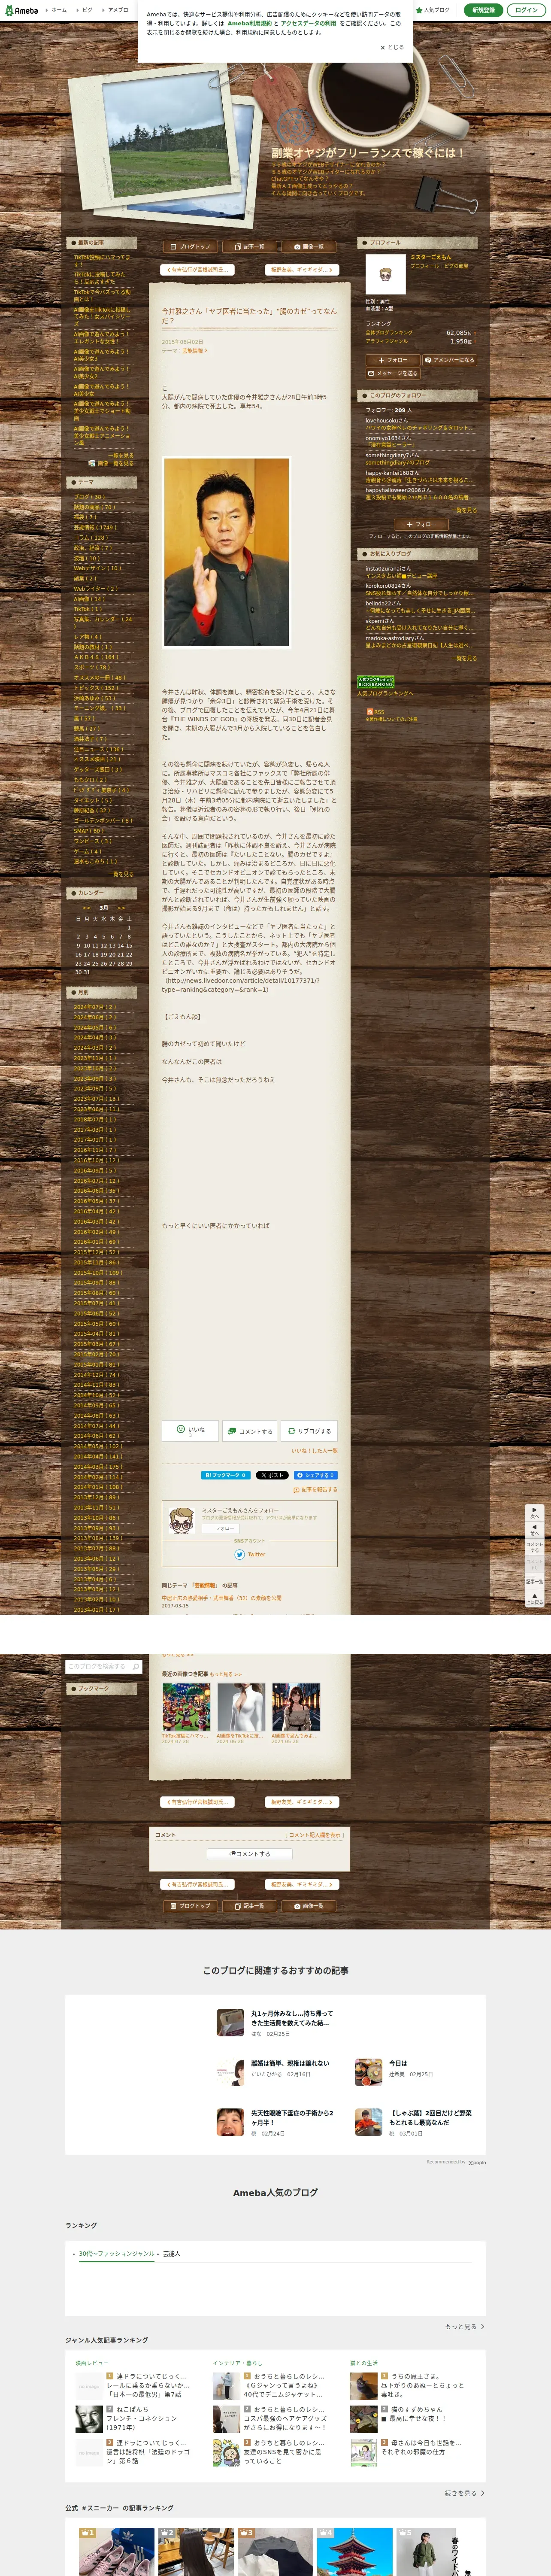
Task: Click the Ameba logo in header
Action: pyautogui.click(x=21, y=10)
